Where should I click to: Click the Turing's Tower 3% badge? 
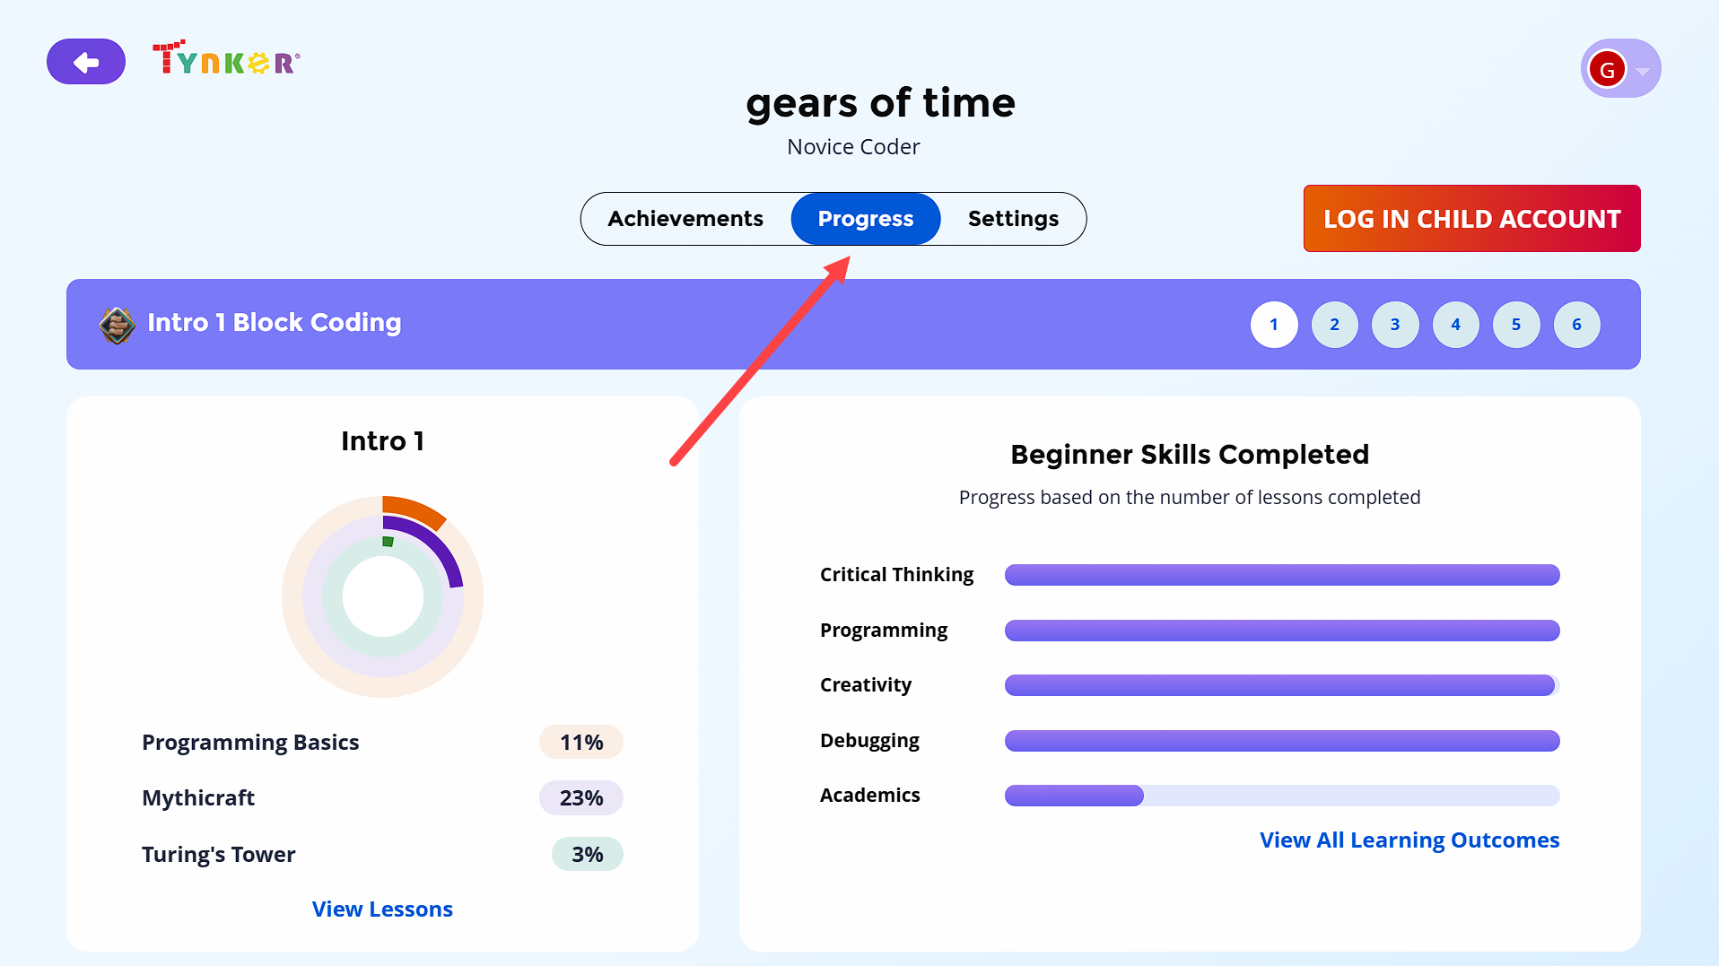tap(588, 854)
